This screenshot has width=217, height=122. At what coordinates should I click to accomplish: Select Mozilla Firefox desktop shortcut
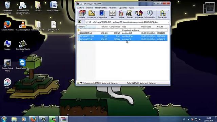pos(7,26)
